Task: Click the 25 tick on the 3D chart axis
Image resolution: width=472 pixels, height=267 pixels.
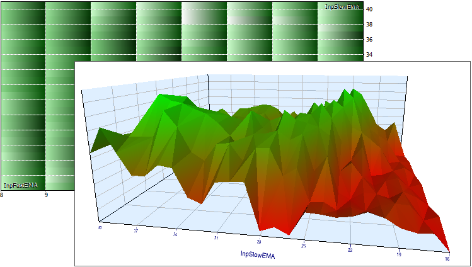Action: point(304,246)
